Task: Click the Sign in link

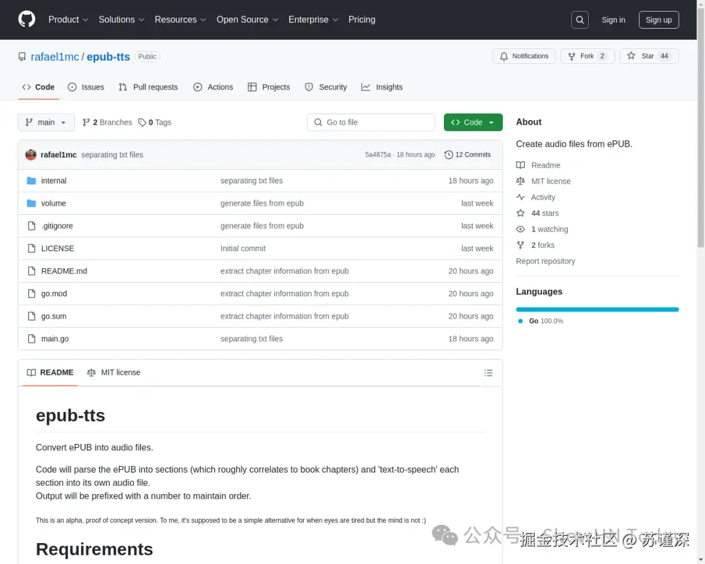Action: click(x=613, y=20)
